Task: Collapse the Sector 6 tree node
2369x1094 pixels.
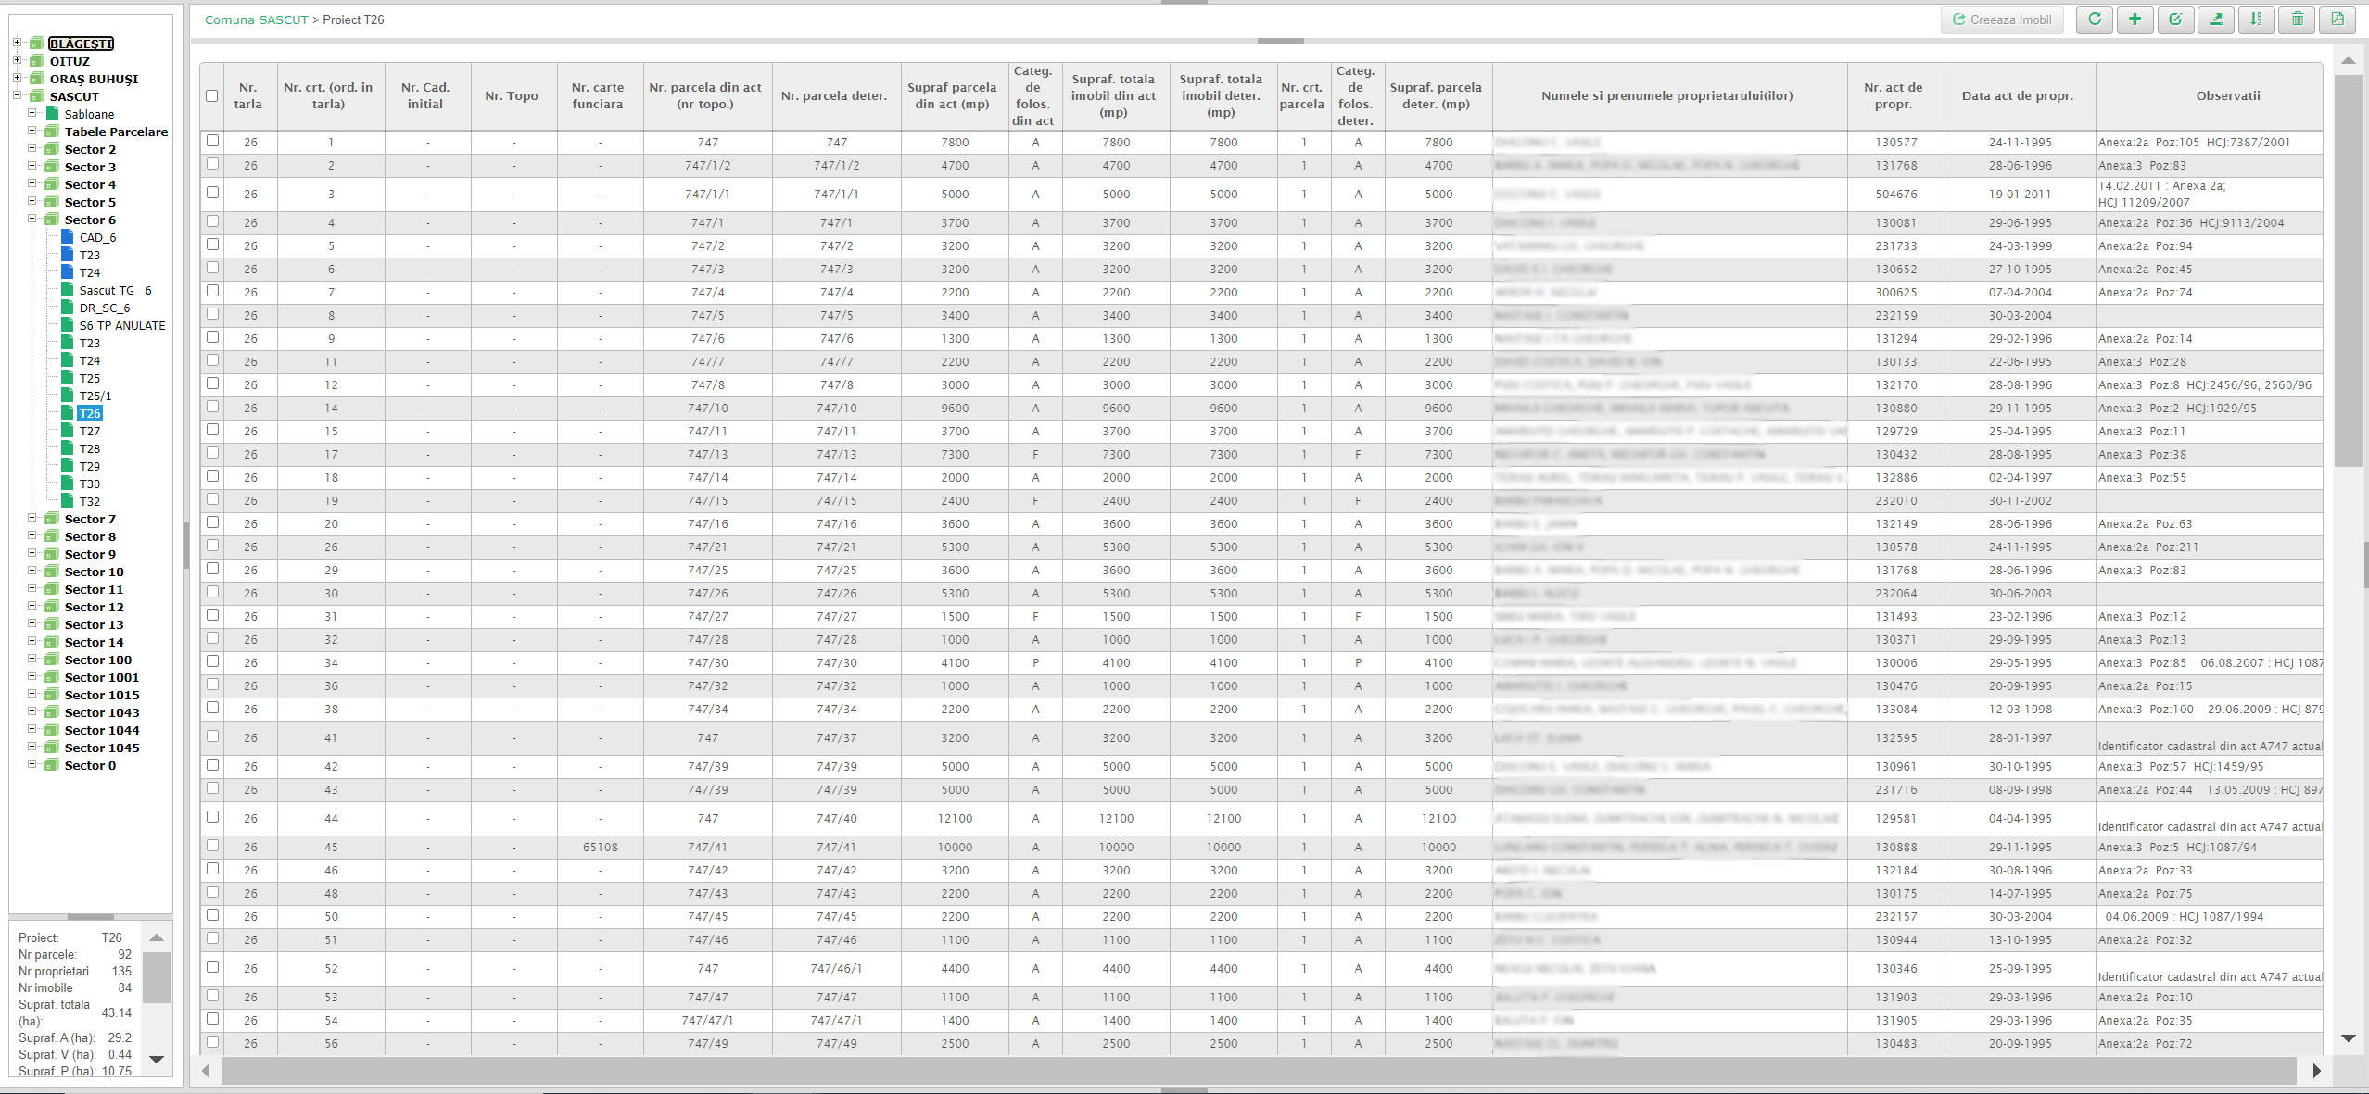Action: click(x=32, y=220)
